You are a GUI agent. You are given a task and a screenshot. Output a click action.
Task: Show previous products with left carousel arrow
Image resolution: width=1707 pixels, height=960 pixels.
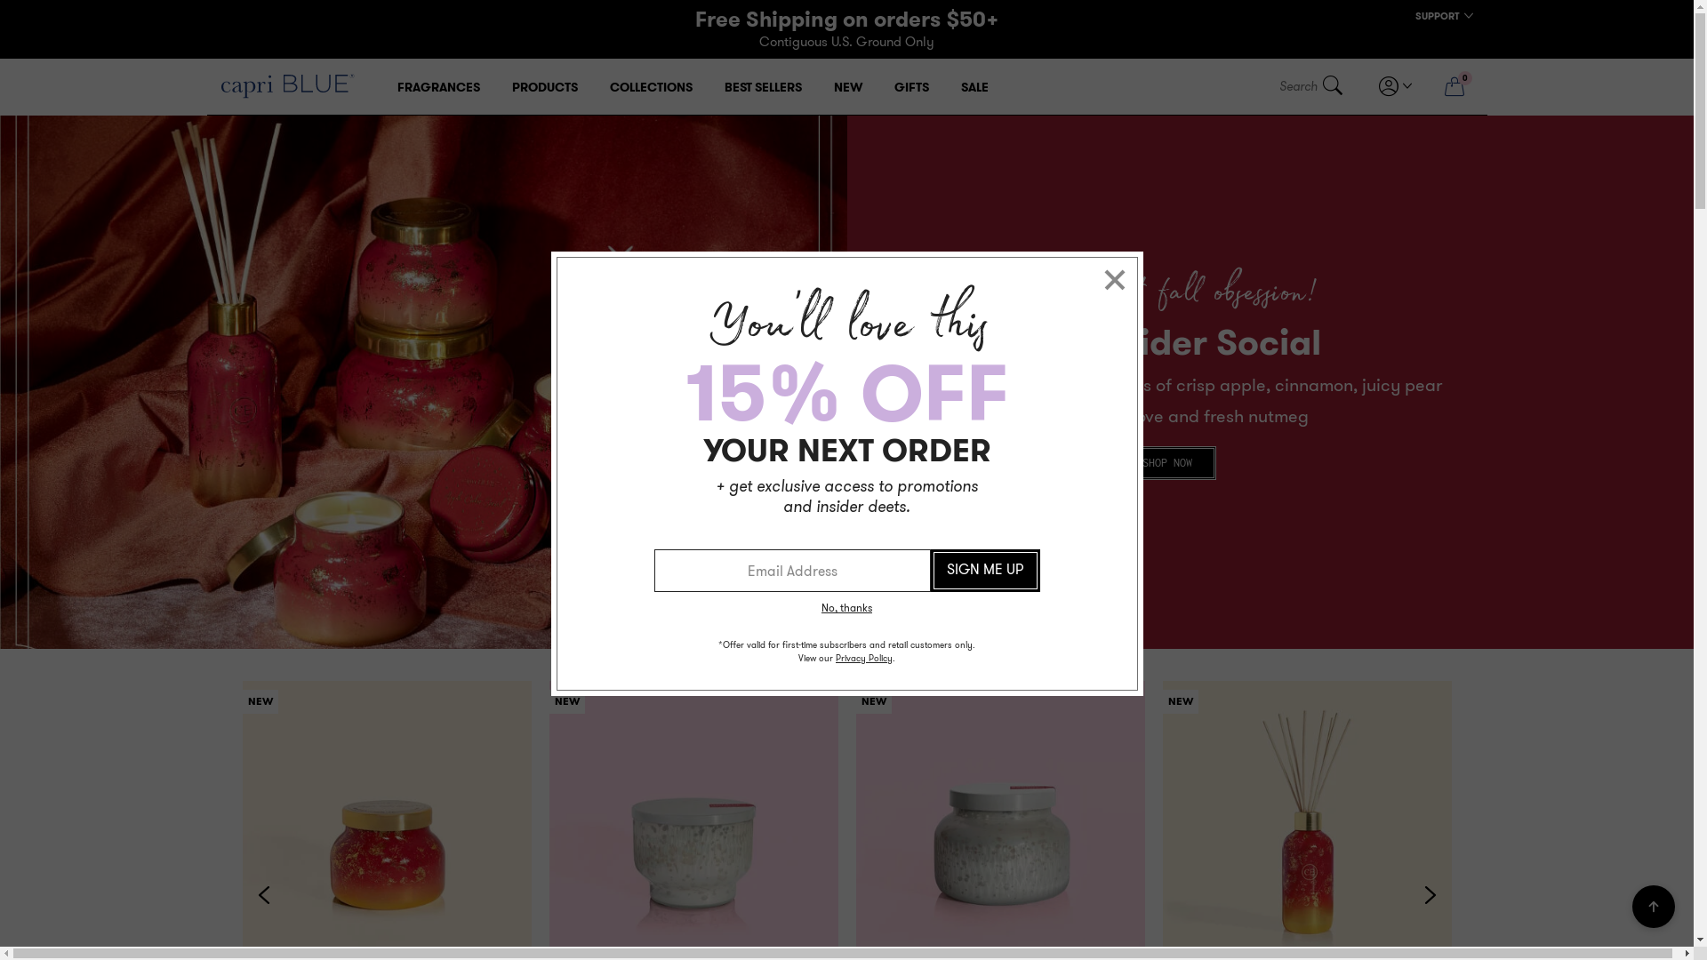[264, 895]
